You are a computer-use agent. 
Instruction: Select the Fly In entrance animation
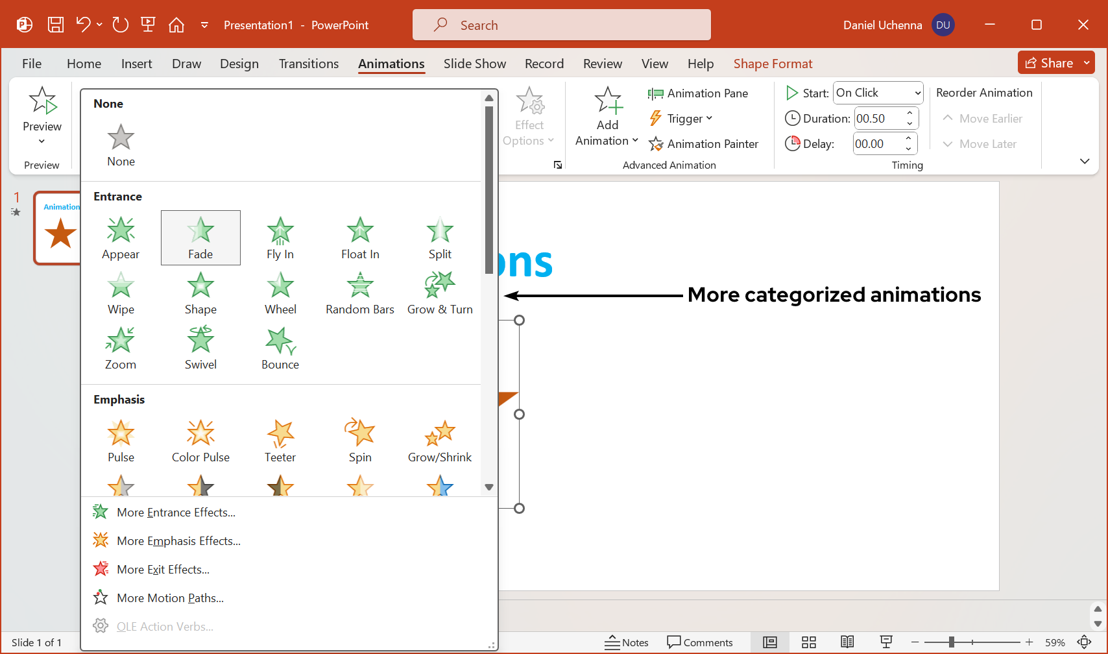click(280, 238)
